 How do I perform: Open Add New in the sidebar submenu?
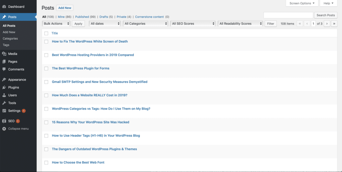tap(9, 32)
